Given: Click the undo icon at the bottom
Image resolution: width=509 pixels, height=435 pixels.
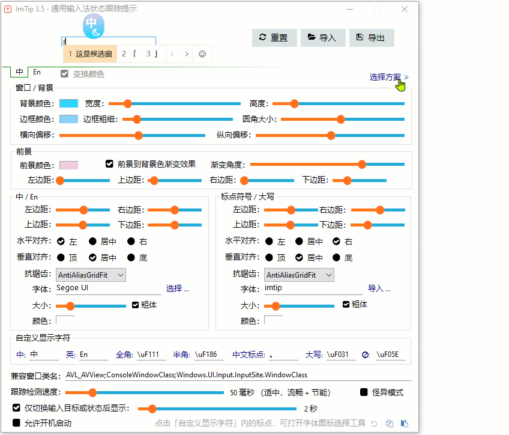Looking at the screenshot, I should [x=374, y=424].
